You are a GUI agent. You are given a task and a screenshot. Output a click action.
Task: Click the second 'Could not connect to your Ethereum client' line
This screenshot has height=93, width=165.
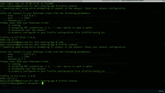coord(46,52)
